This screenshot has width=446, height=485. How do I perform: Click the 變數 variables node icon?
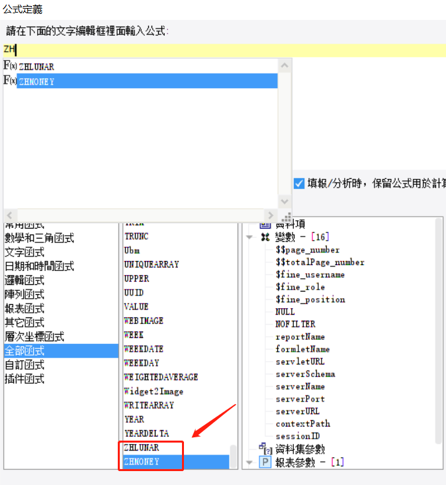265,237
